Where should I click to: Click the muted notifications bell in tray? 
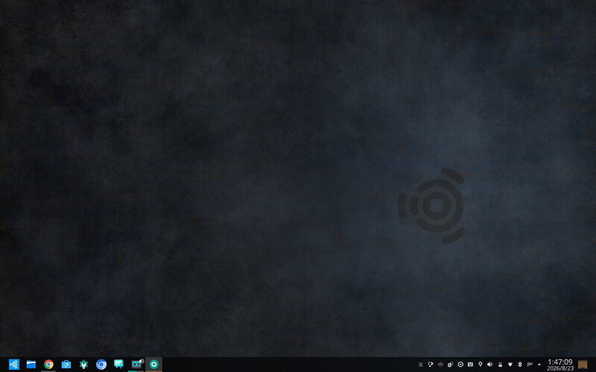[420, 365]
